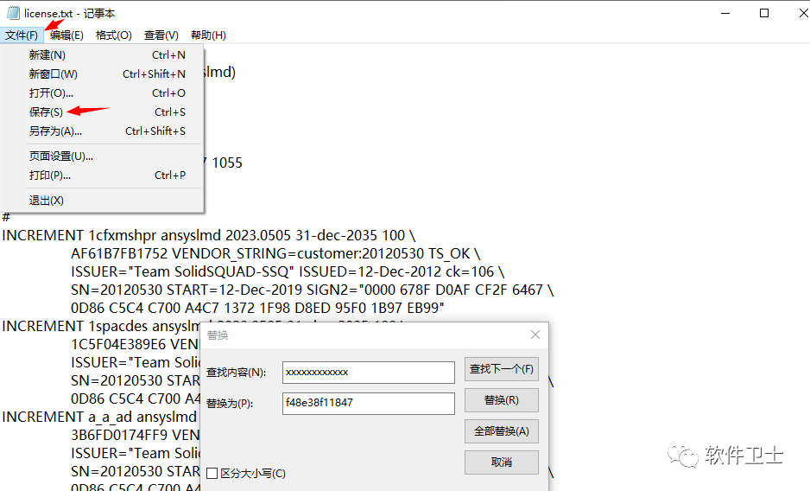Click the INCREMENT 1spacdes line
The width and height of the screenshot is (810, 491).
click(101, 326)
